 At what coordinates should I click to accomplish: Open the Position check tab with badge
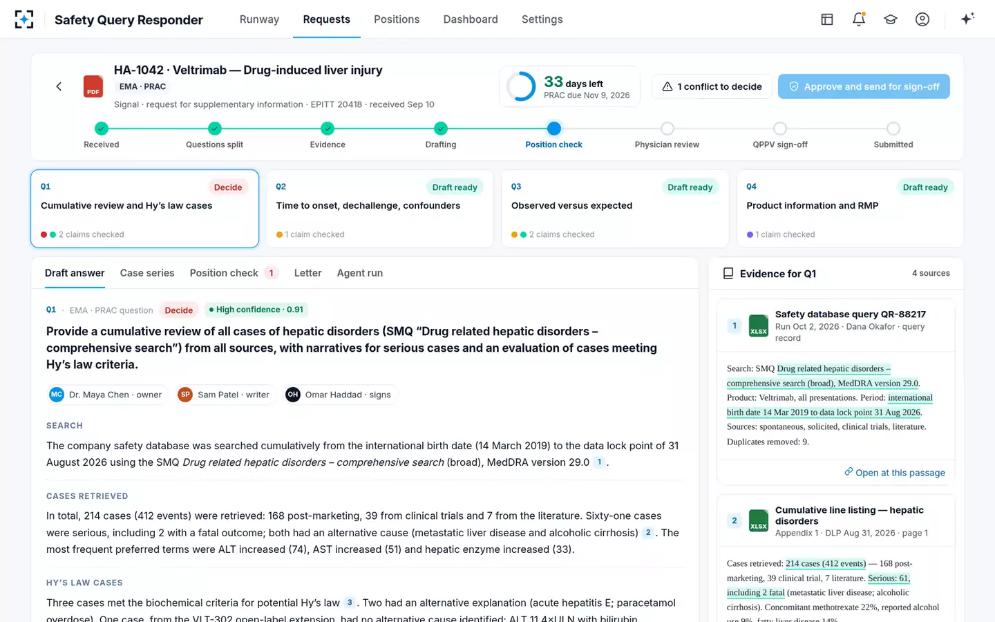234,273
